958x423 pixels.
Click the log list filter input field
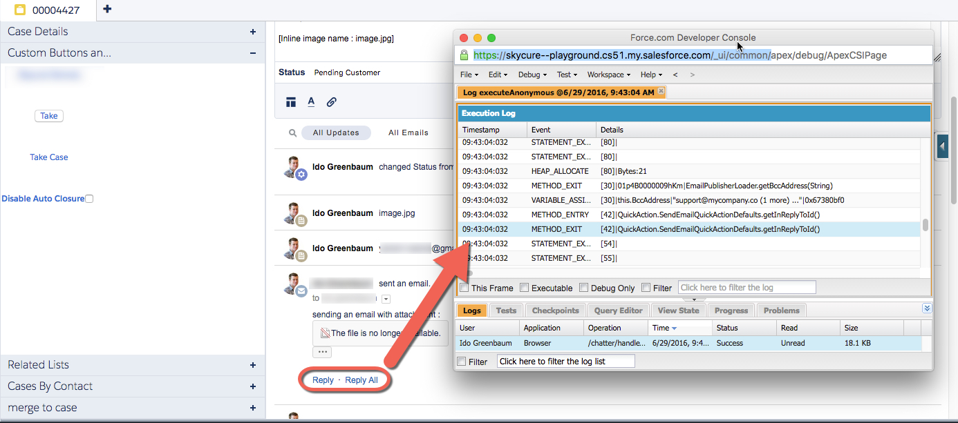tap(565, 362)
